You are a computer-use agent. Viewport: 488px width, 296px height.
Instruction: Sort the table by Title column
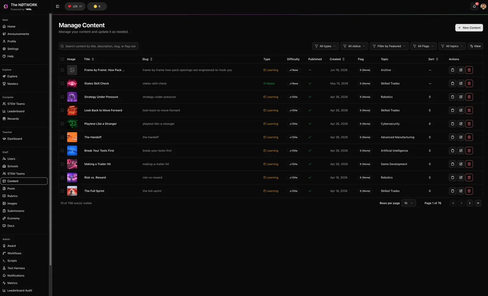89,59
